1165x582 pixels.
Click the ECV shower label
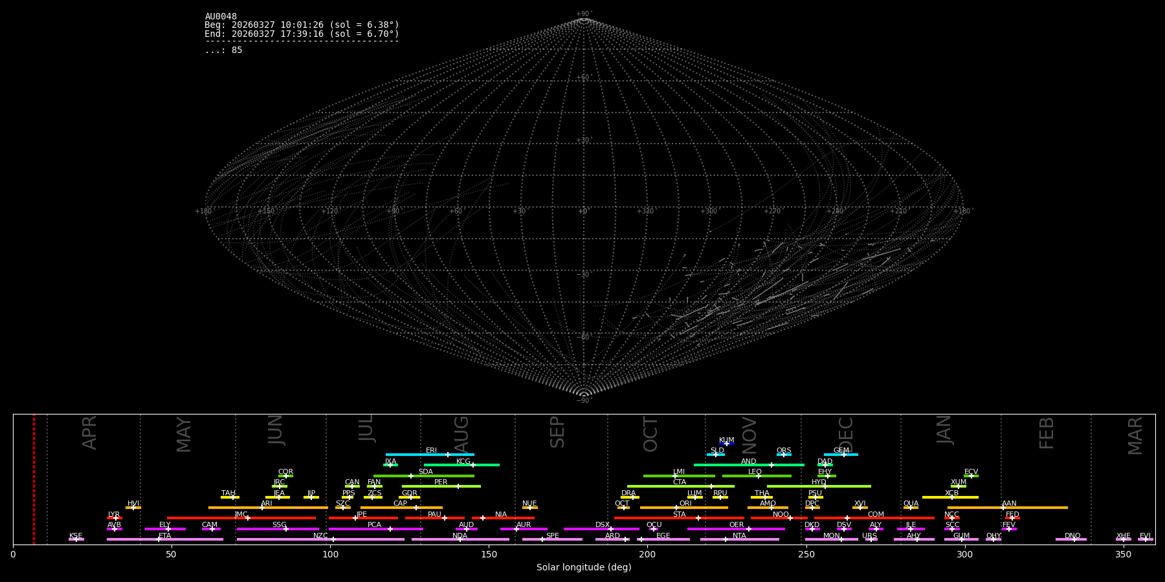pyautogui.click(x=971, y=472)
